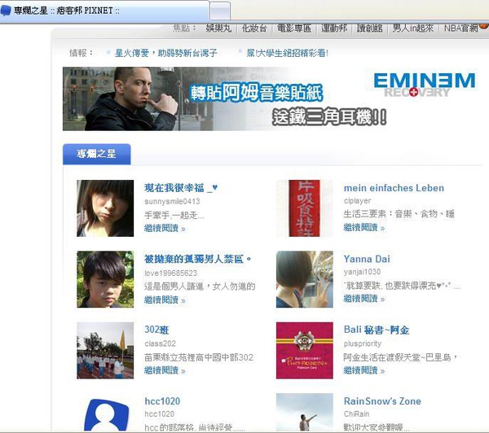Open the 302班 blog link

[x=156, y=330]
